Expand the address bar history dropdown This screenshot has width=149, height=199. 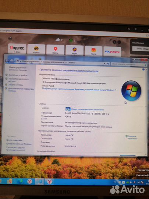pyautogui.click(x=104, y=64)
